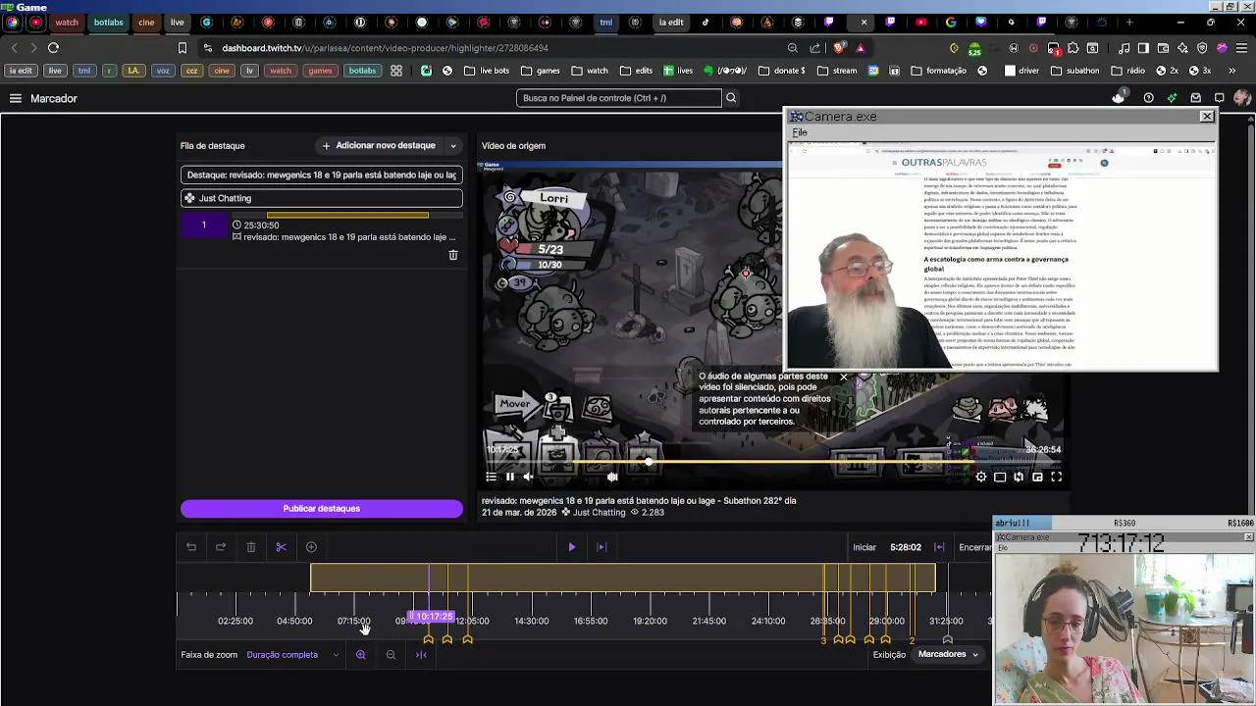The width and height of the screenshot is (1256, 706).
Task: Click the games bookmark chip
Action: 320,71
